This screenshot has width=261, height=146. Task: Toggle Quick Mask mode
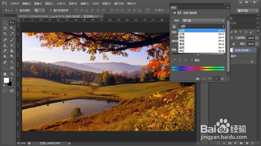[x=5, y=90]
